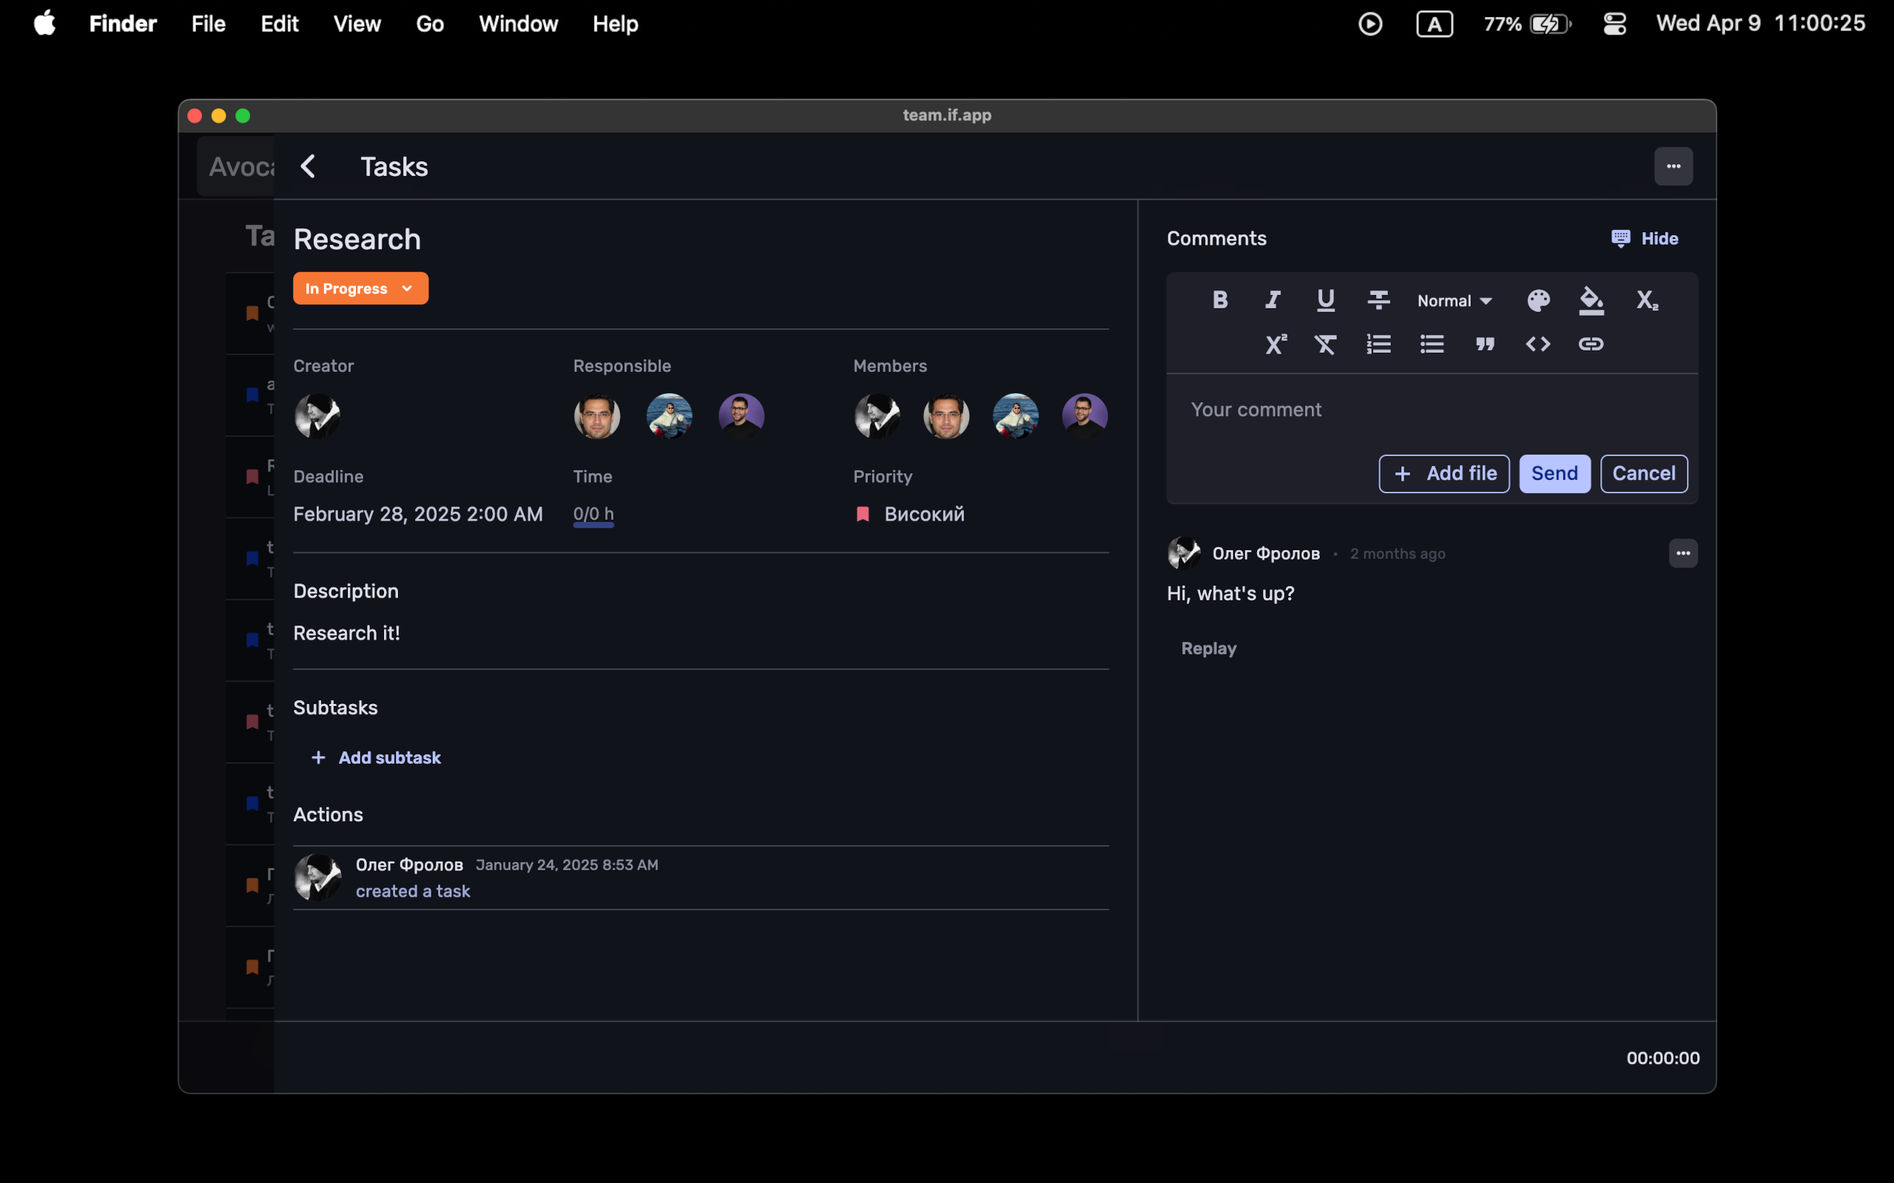Insert a hyperlink into the comment
Screen dimensions: 1894x1183
click(1591, 344)
